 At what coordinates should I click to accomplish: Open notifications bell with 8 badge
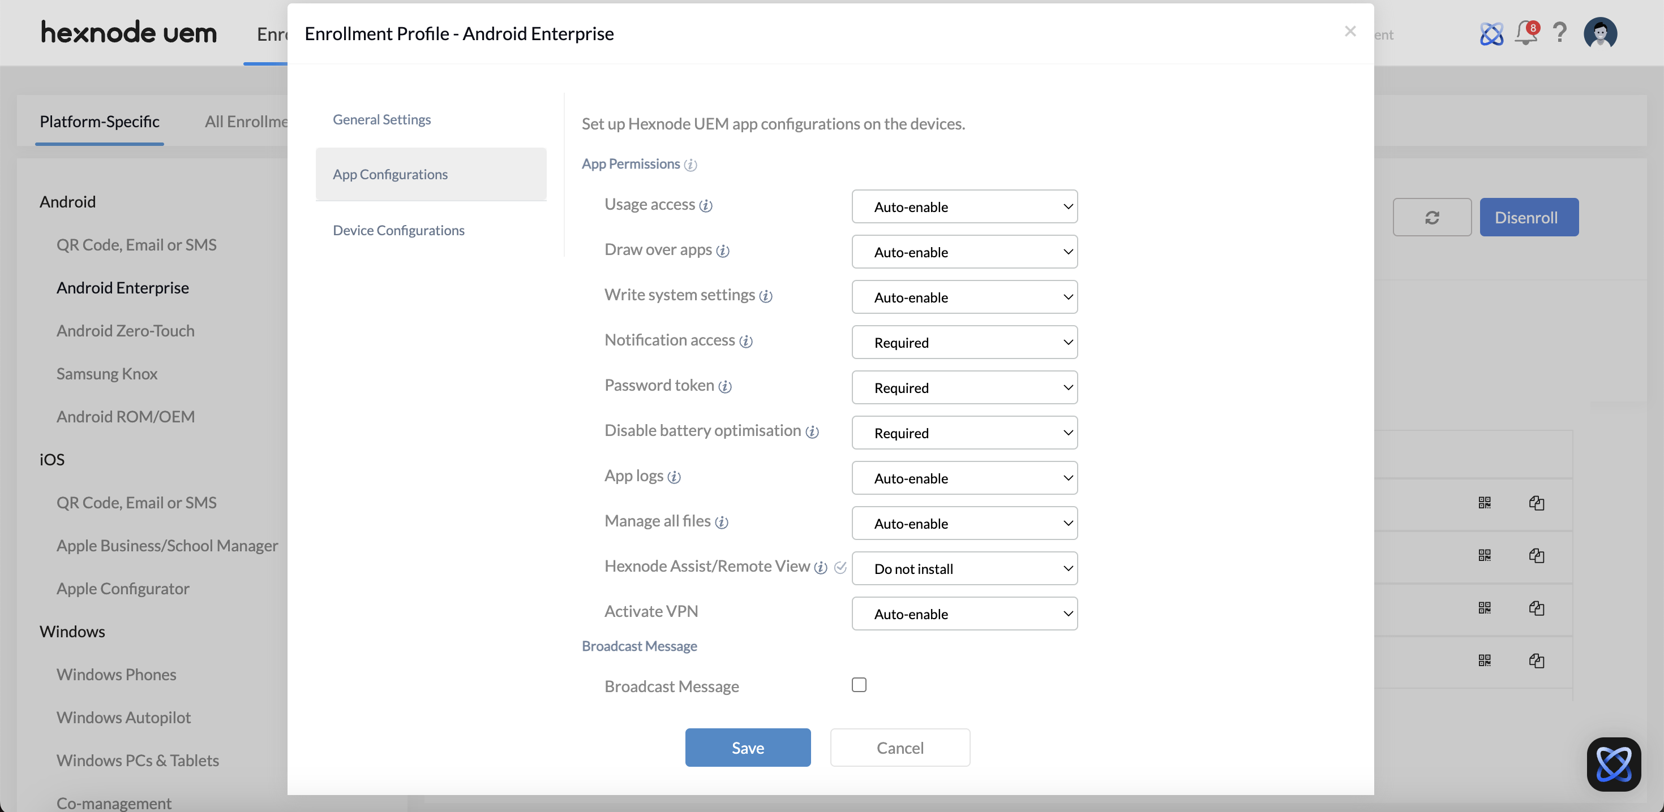click(x=1527, y=32)
